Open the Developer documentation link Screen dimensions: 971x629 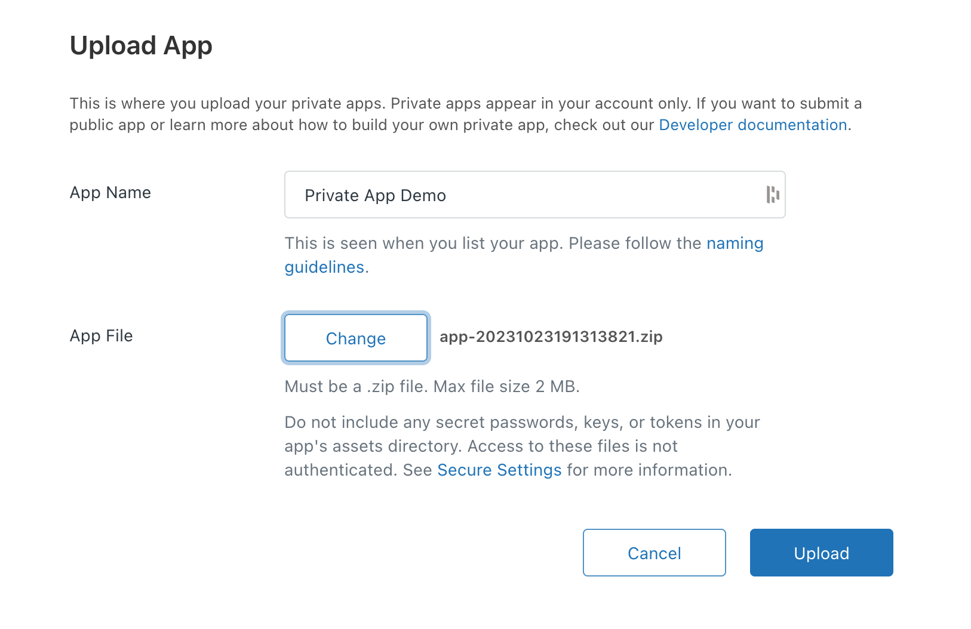(x=753, y=125)
